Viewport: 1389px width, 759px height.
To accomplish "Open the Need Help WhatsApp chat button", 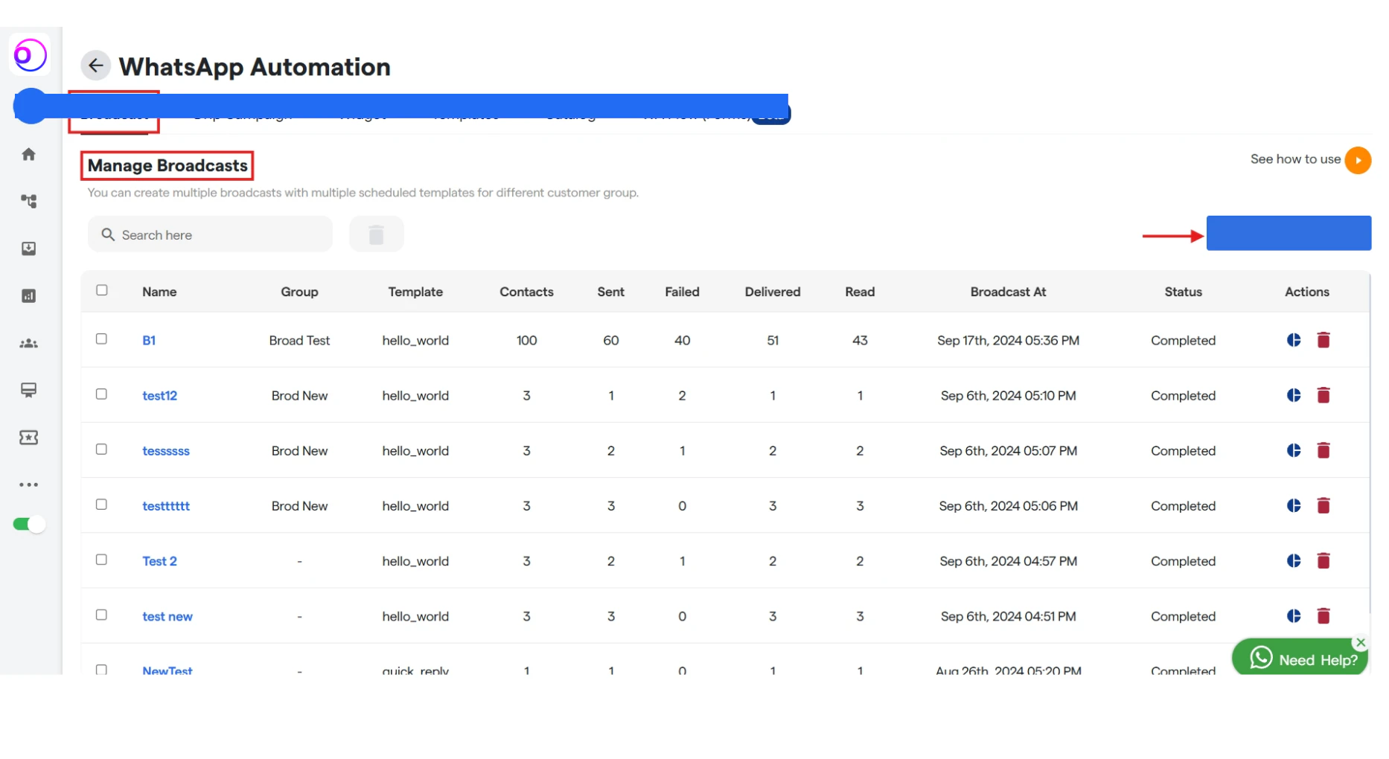I will click(1300, 657).
